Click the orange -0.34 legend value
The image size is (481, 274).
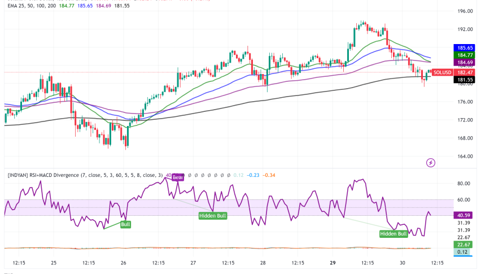click(270, 176)
